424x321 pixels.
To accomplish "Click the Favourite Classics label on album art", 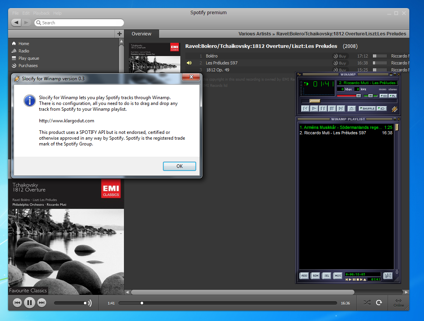I will 28,291.
